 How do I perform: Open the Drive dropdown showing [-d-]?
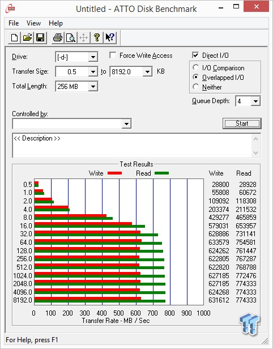coord(93,57)
